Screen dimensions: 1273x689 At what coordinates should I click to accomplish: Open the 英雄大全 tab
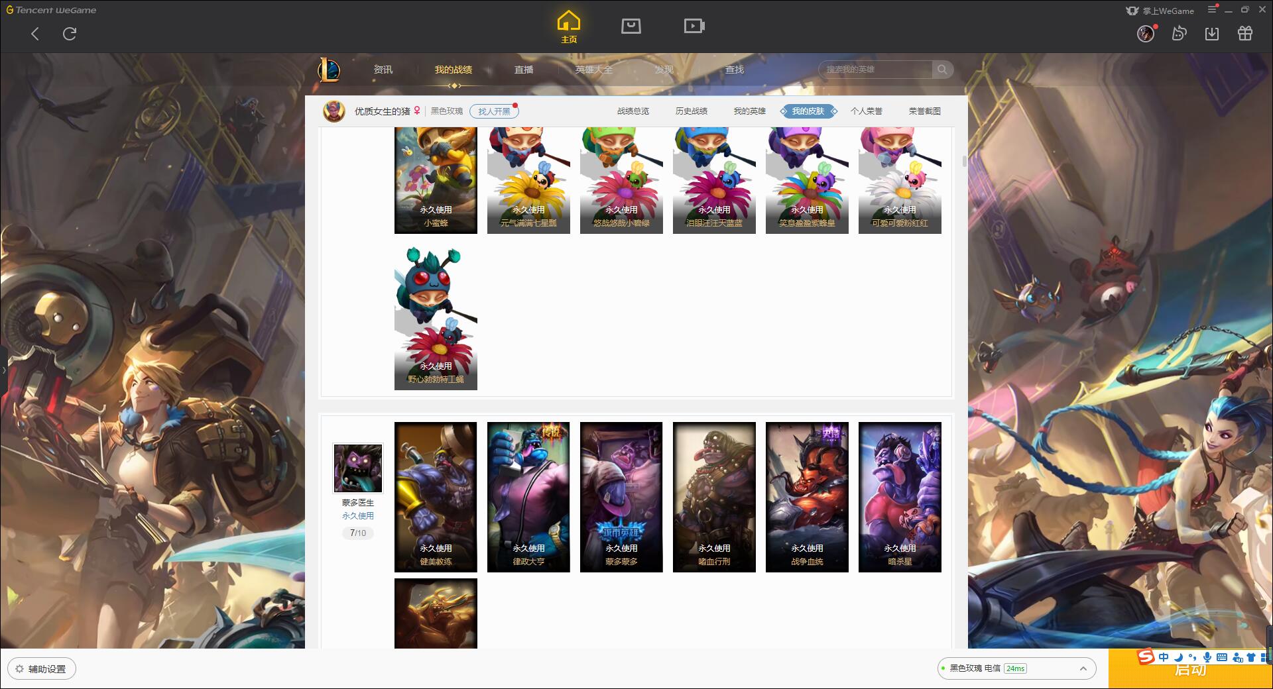click(594, 70)
